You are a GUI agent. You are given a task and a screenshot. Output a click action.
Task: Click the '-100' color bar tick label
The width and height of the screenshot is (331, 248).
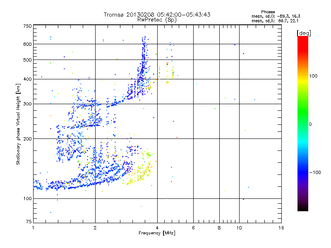(315, 172)
